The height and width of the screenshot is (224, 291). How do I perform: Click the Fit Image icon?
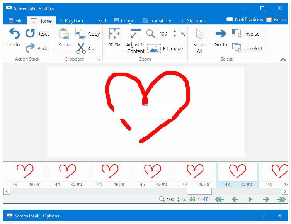[x=154, y=49]
